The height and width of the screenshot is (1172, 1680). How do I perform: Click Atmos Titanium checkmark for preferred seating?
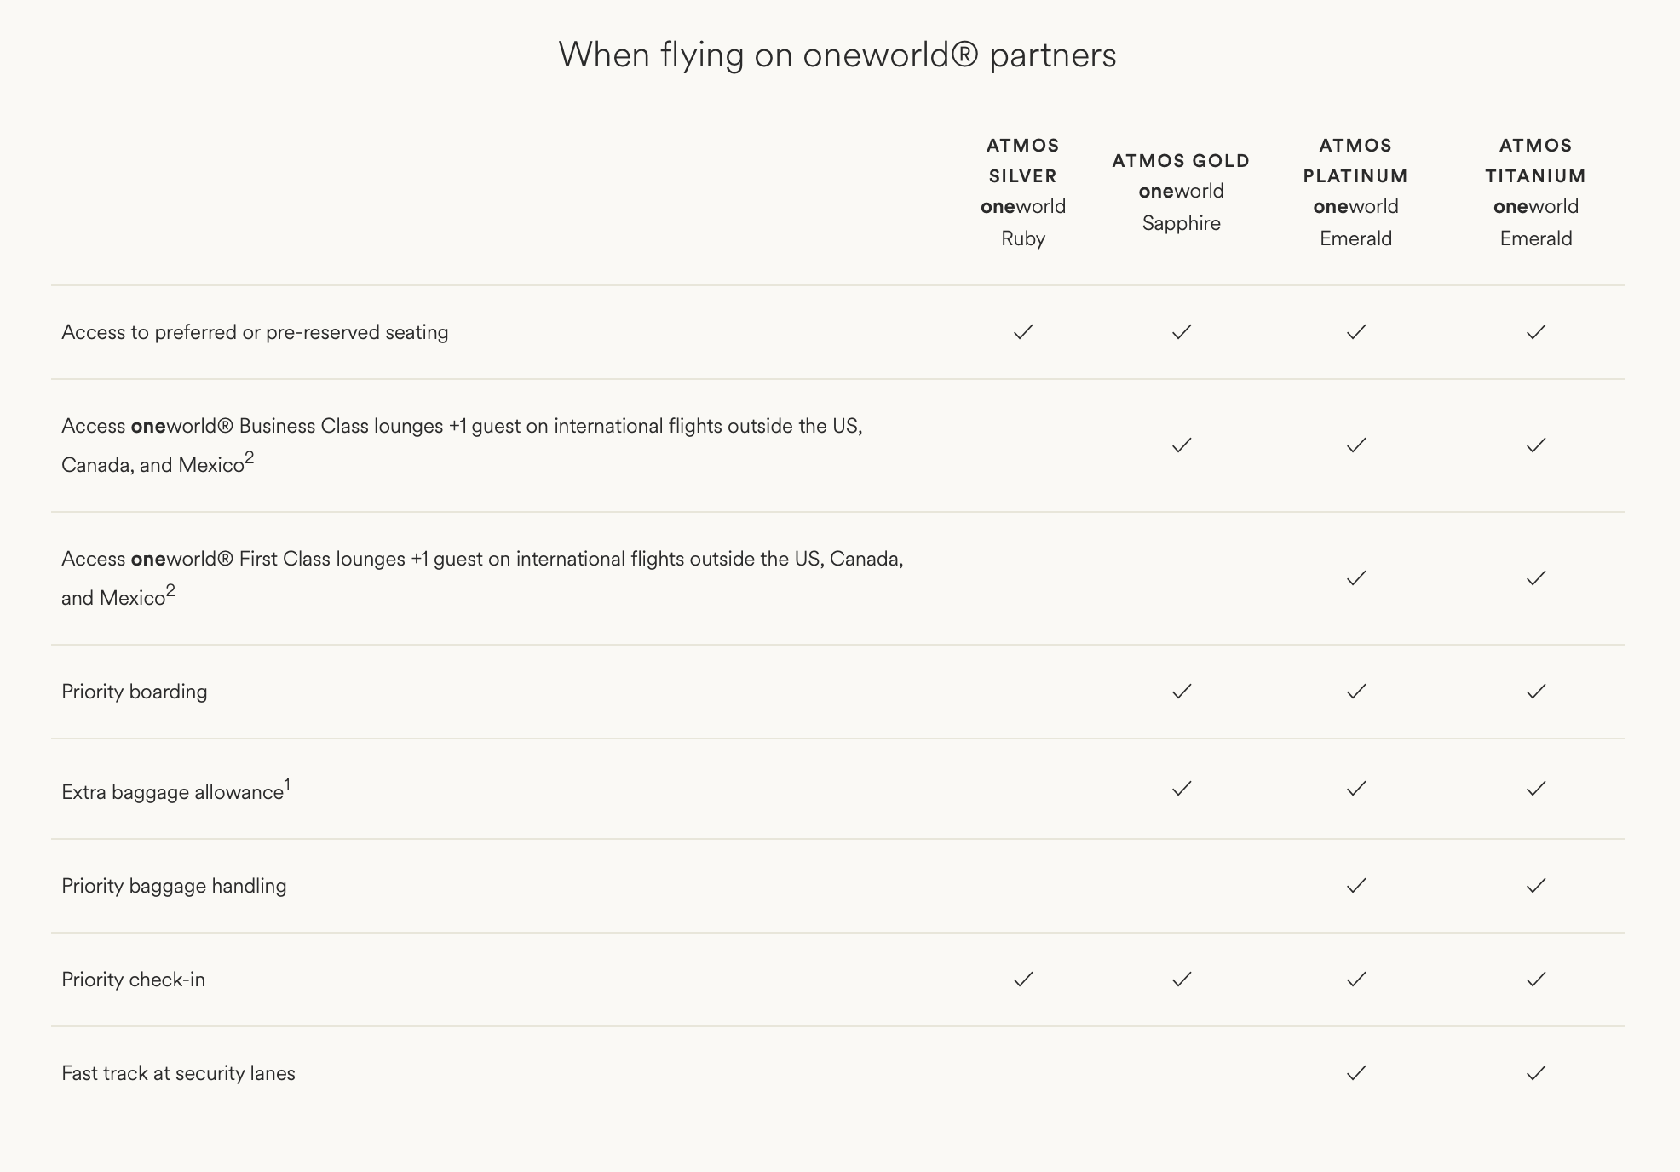pos(1536,332)
